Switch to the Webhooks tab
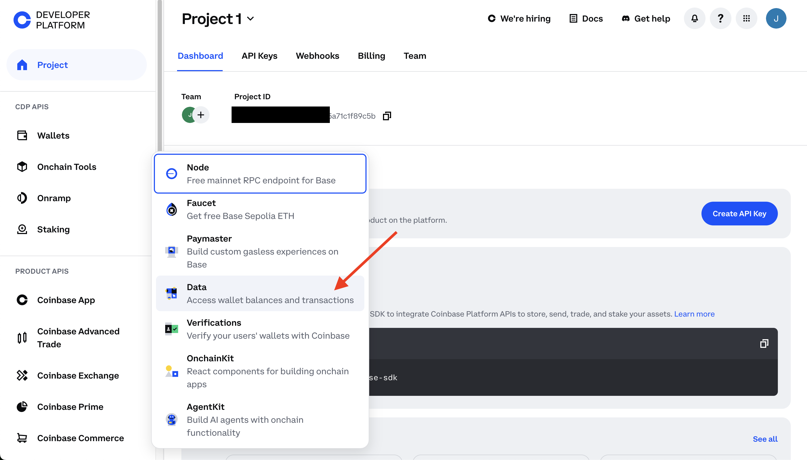The image size is (807, 460). (x=317, y=56)
